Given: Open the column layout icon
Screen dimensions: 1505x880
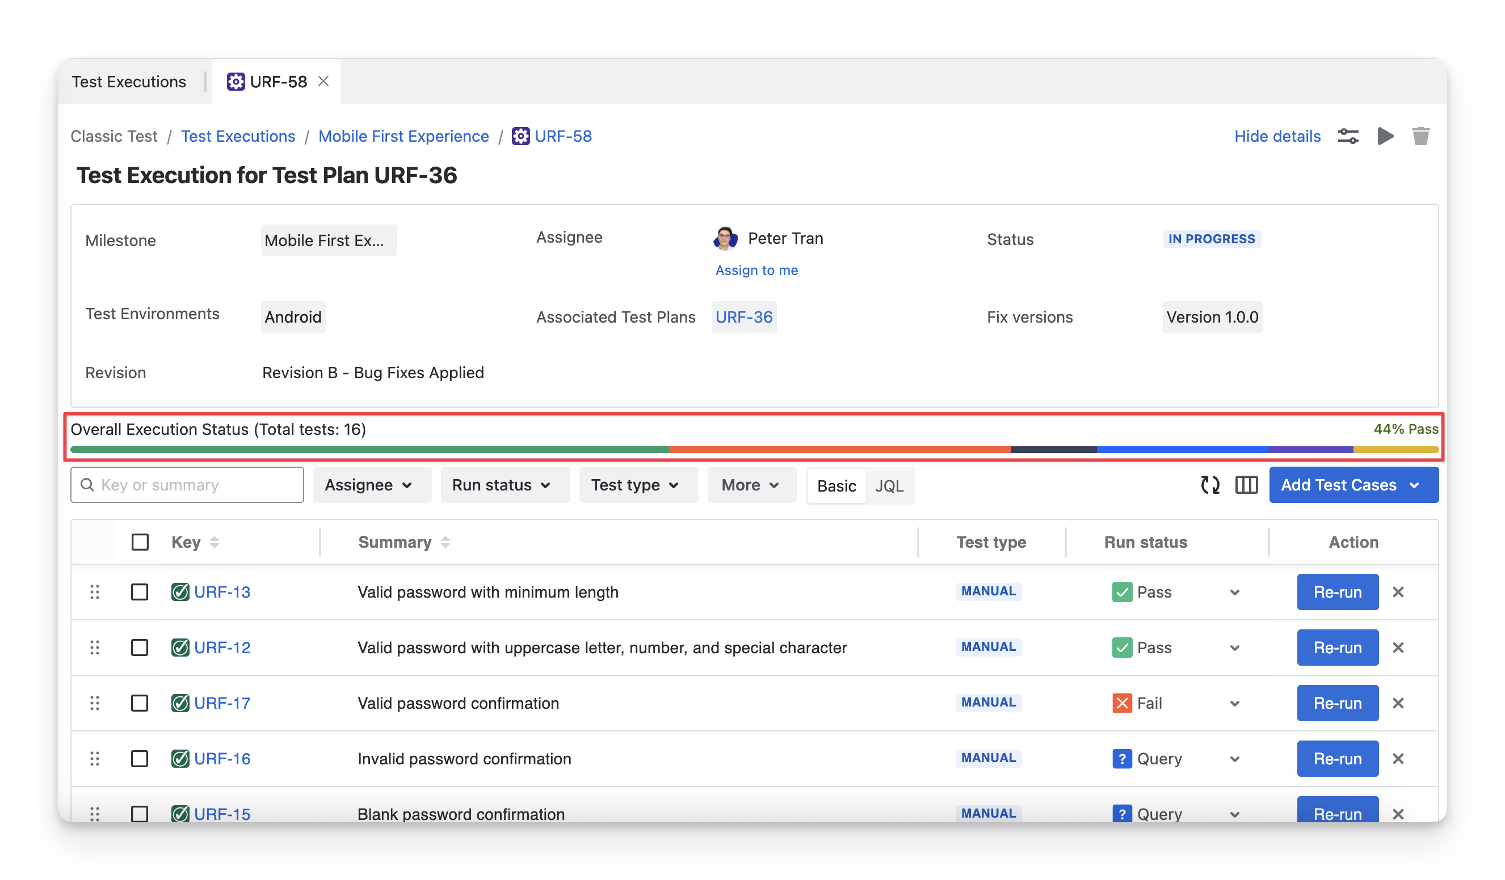Looking at the screenshot, I should point(1246,485).
